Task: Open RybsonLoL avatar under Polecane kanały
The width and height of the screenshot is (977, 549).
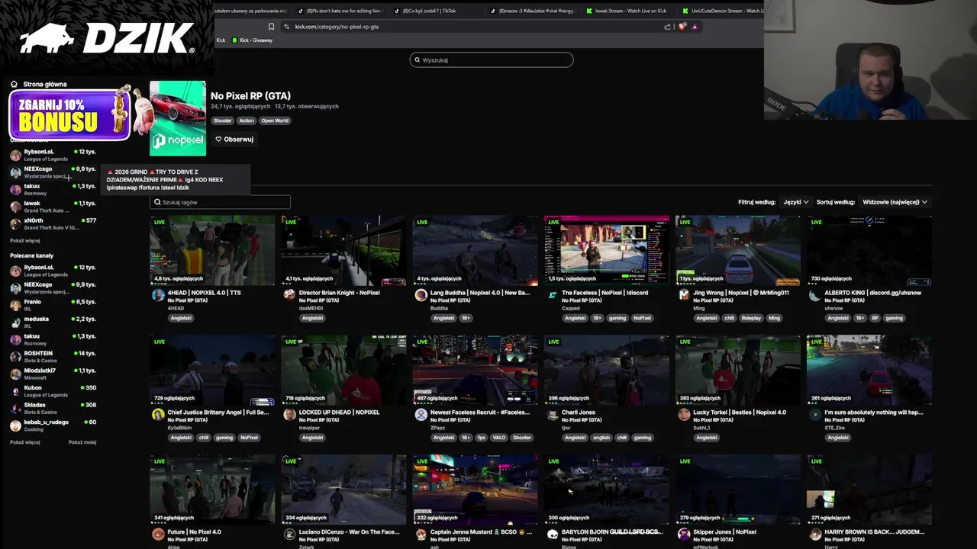Action: point(15,271)
